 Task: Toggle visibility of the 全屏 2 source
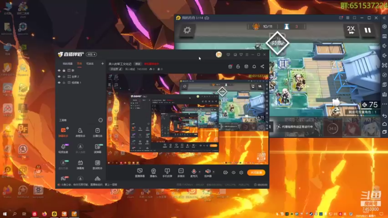(x=59, y=77)
